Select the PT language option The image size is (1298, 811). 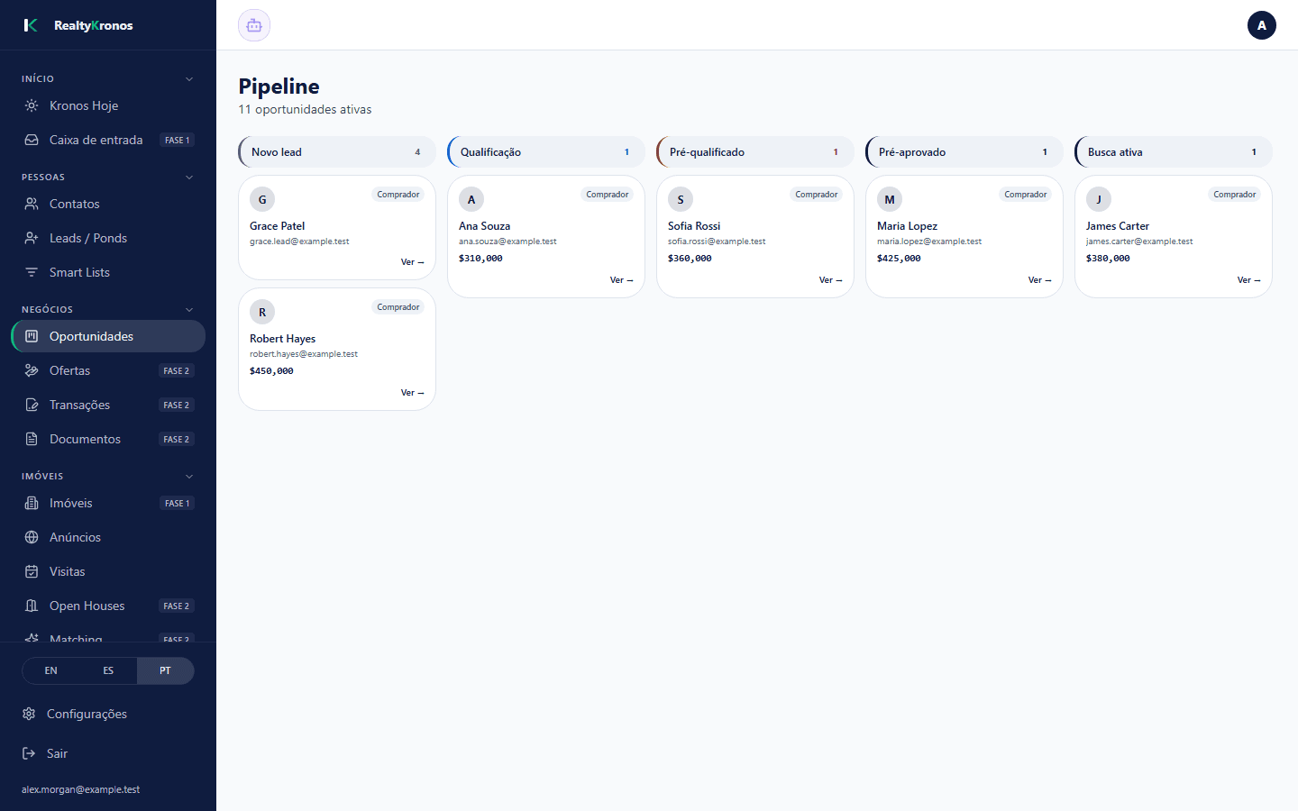click(165, 670)
